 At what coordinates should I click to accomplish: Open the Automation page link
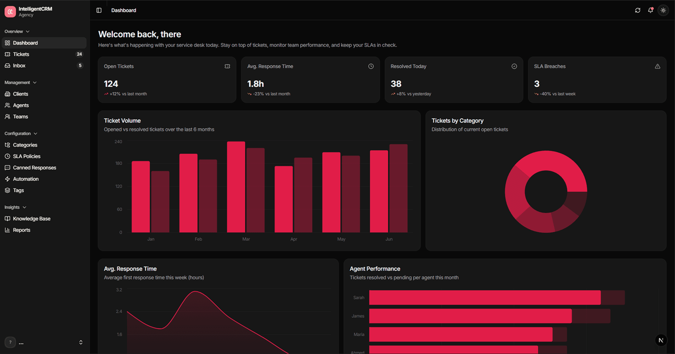click(44, 179)
